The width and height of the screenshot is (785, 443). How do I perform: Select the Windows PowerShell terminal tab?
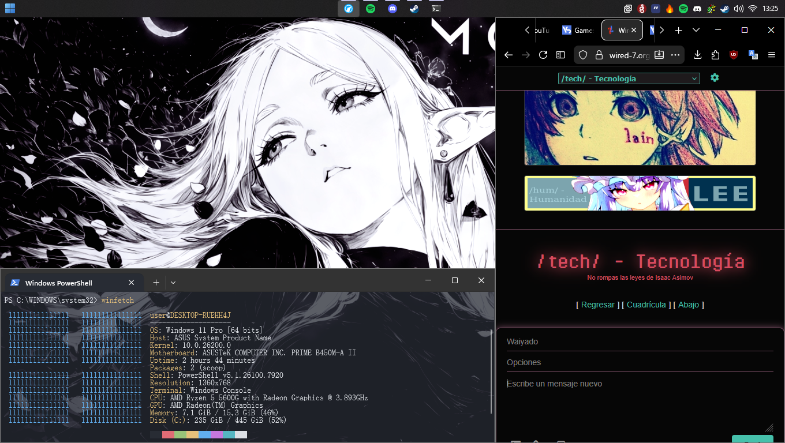click(x=63, y=283)
